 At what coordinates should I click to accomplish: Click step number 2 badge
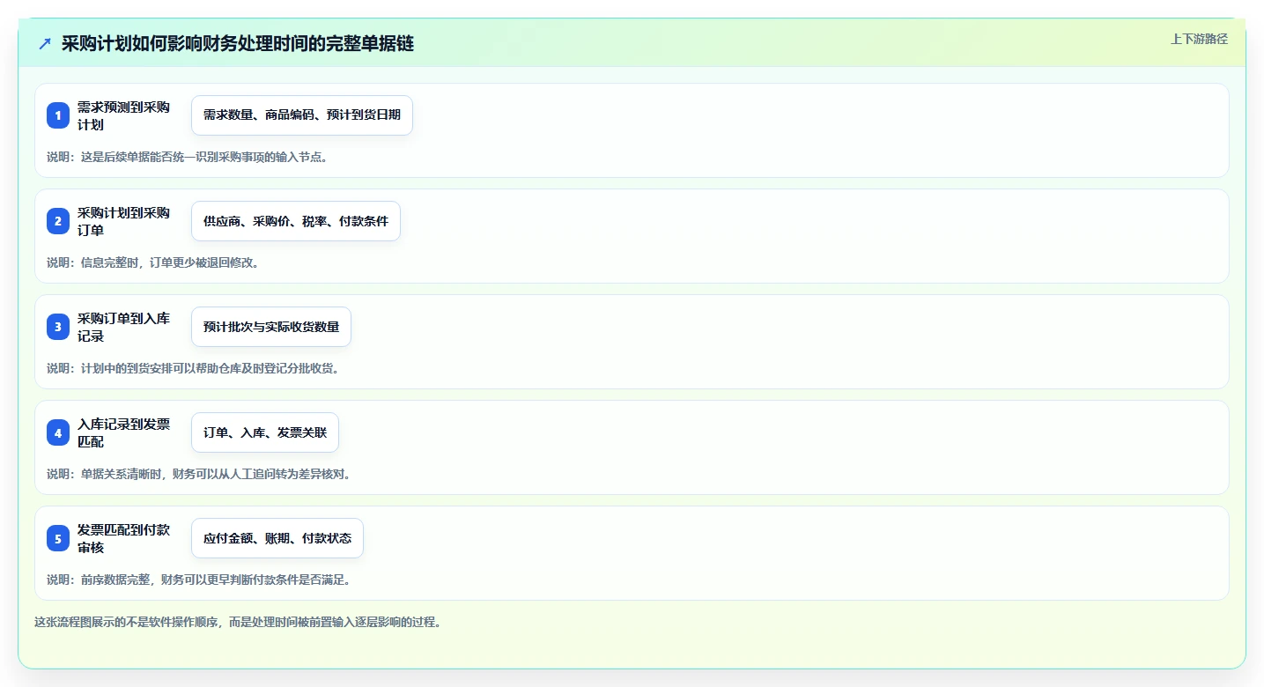[x=58, y=221]
